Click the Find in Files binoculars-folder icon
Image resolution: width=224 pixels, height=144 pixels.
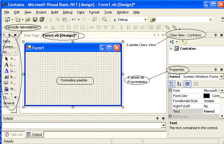(x=153, y=20)
